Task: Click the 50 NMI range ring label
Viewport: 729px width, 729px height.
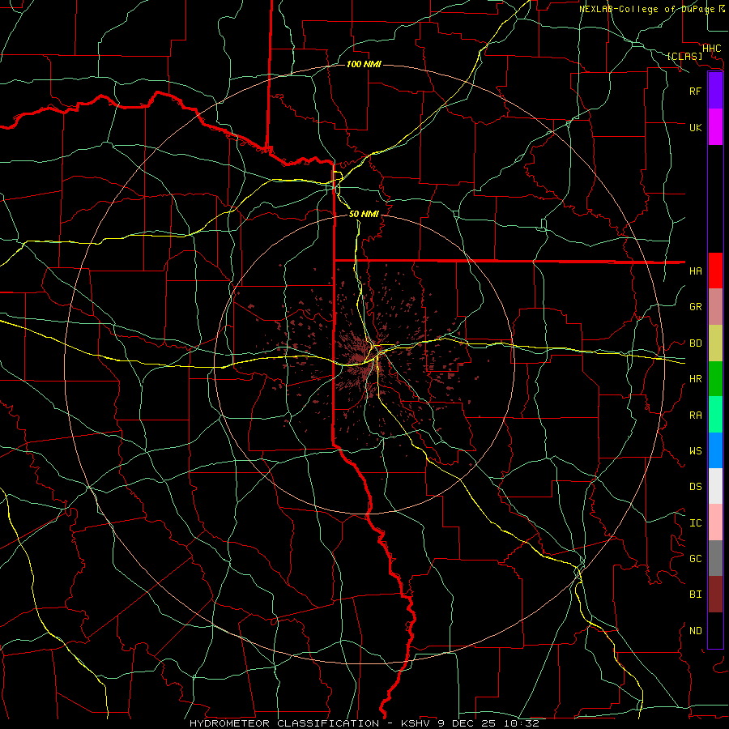Action: [x=364, y=214]
